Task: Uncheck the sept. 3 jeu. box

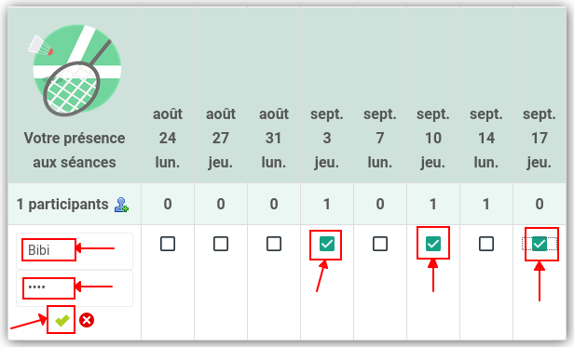Action: tap(327, 244)
